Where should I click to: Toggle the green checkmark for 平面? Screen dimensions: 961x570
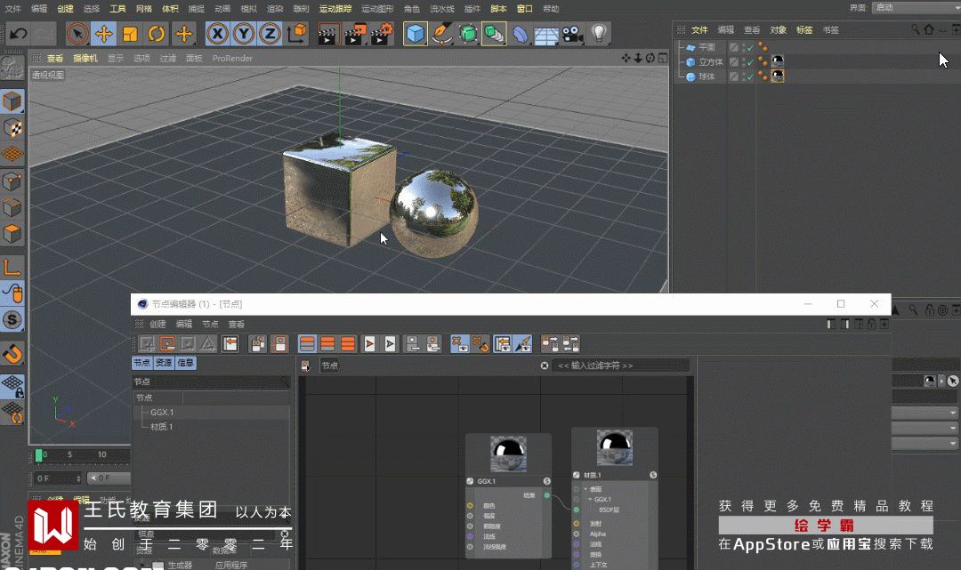pos(749,47)
